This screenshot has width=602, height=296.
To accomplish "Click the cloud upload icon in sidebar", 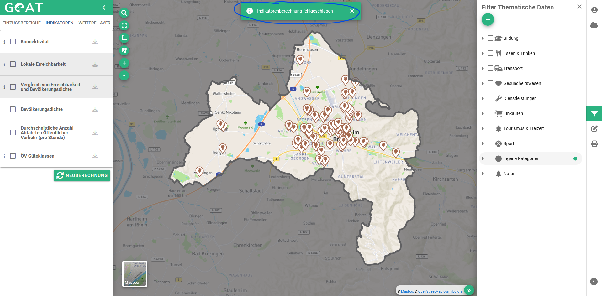I will click(594, 25).
